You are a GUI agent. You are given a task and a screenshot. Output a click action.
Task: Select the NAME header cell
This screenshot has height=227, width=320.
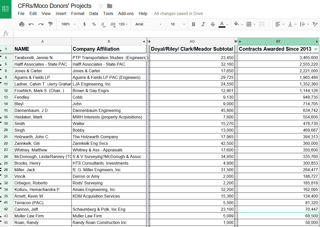coord(42,49)
